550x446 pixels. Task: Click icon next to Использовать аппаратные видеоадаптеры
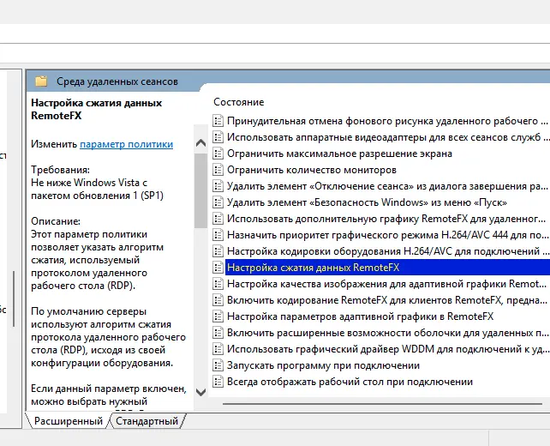[218, 137]
